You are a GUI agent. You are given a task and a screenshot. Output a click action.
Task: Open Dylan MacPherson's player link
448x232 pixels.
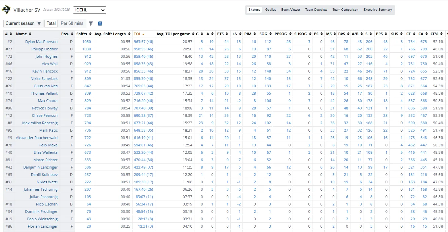(41, 42)
